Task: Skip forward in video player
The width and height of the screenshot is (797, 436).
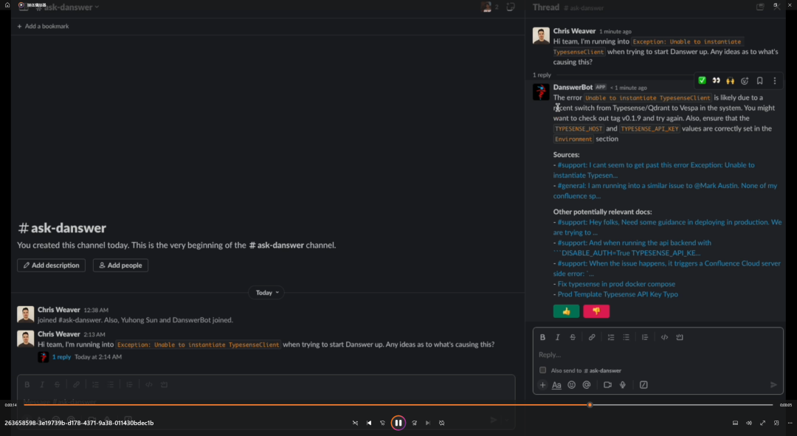Action: [x=414, y=423]
